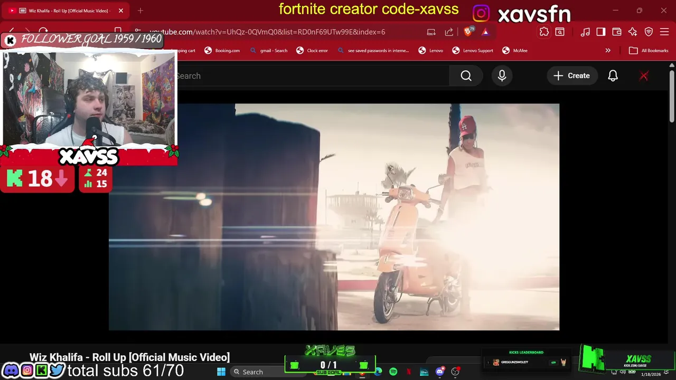Open Spotify from the taskbar
This screenshot has width=676, height=380.
(x=393, y=372)
